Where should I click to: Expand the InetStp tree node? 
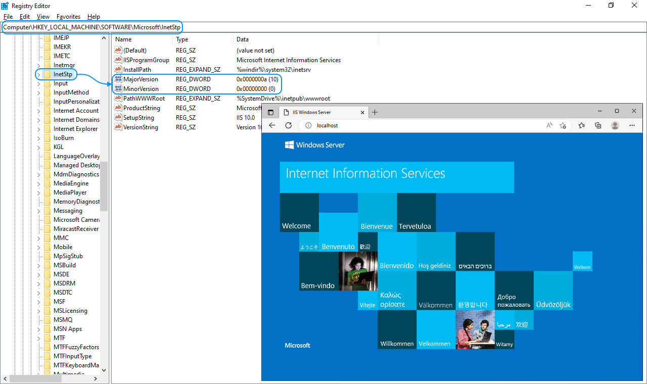39,74
